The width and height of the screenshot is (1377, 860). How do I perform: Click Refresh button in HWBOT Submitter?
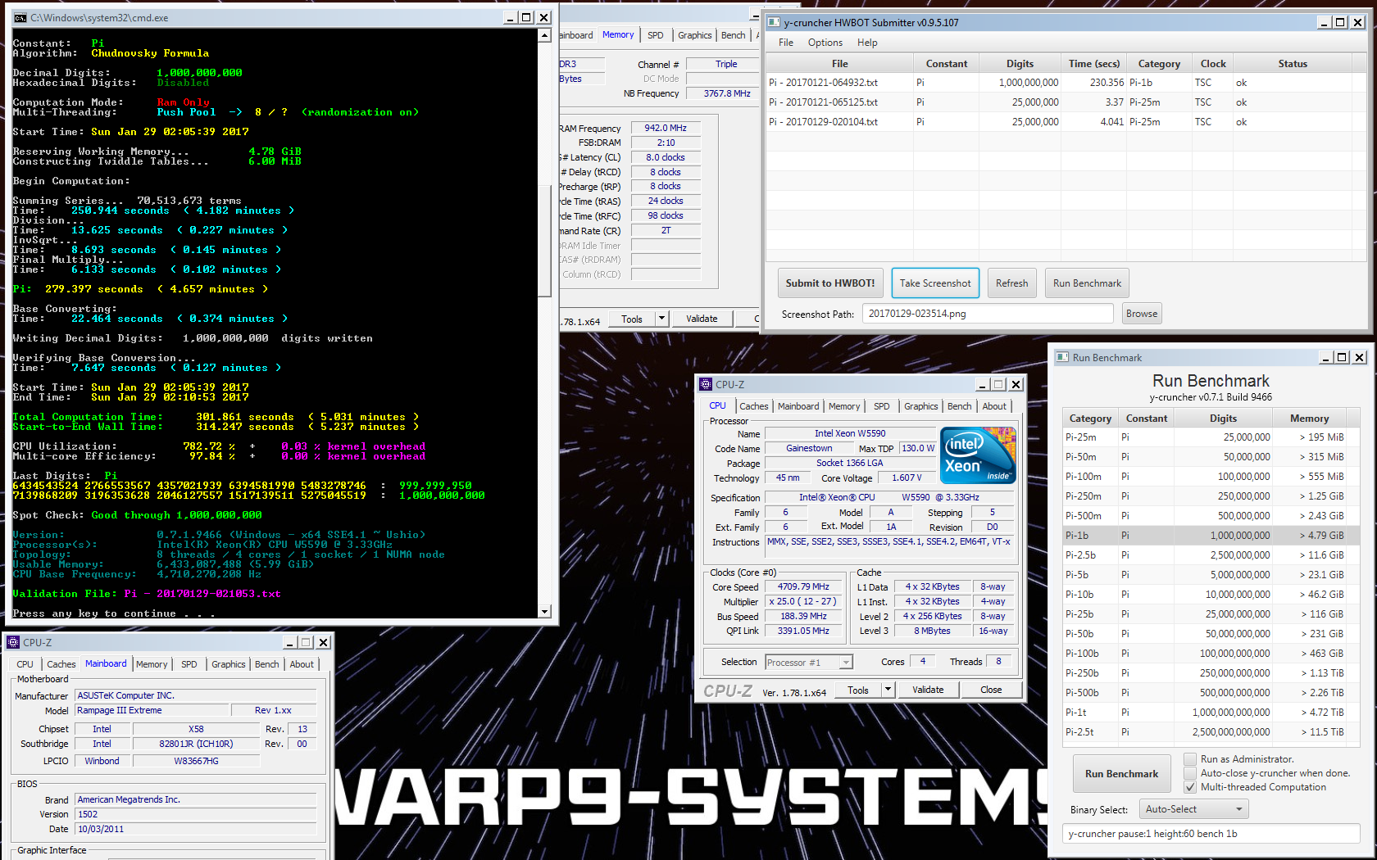[x=1011, y=283]
